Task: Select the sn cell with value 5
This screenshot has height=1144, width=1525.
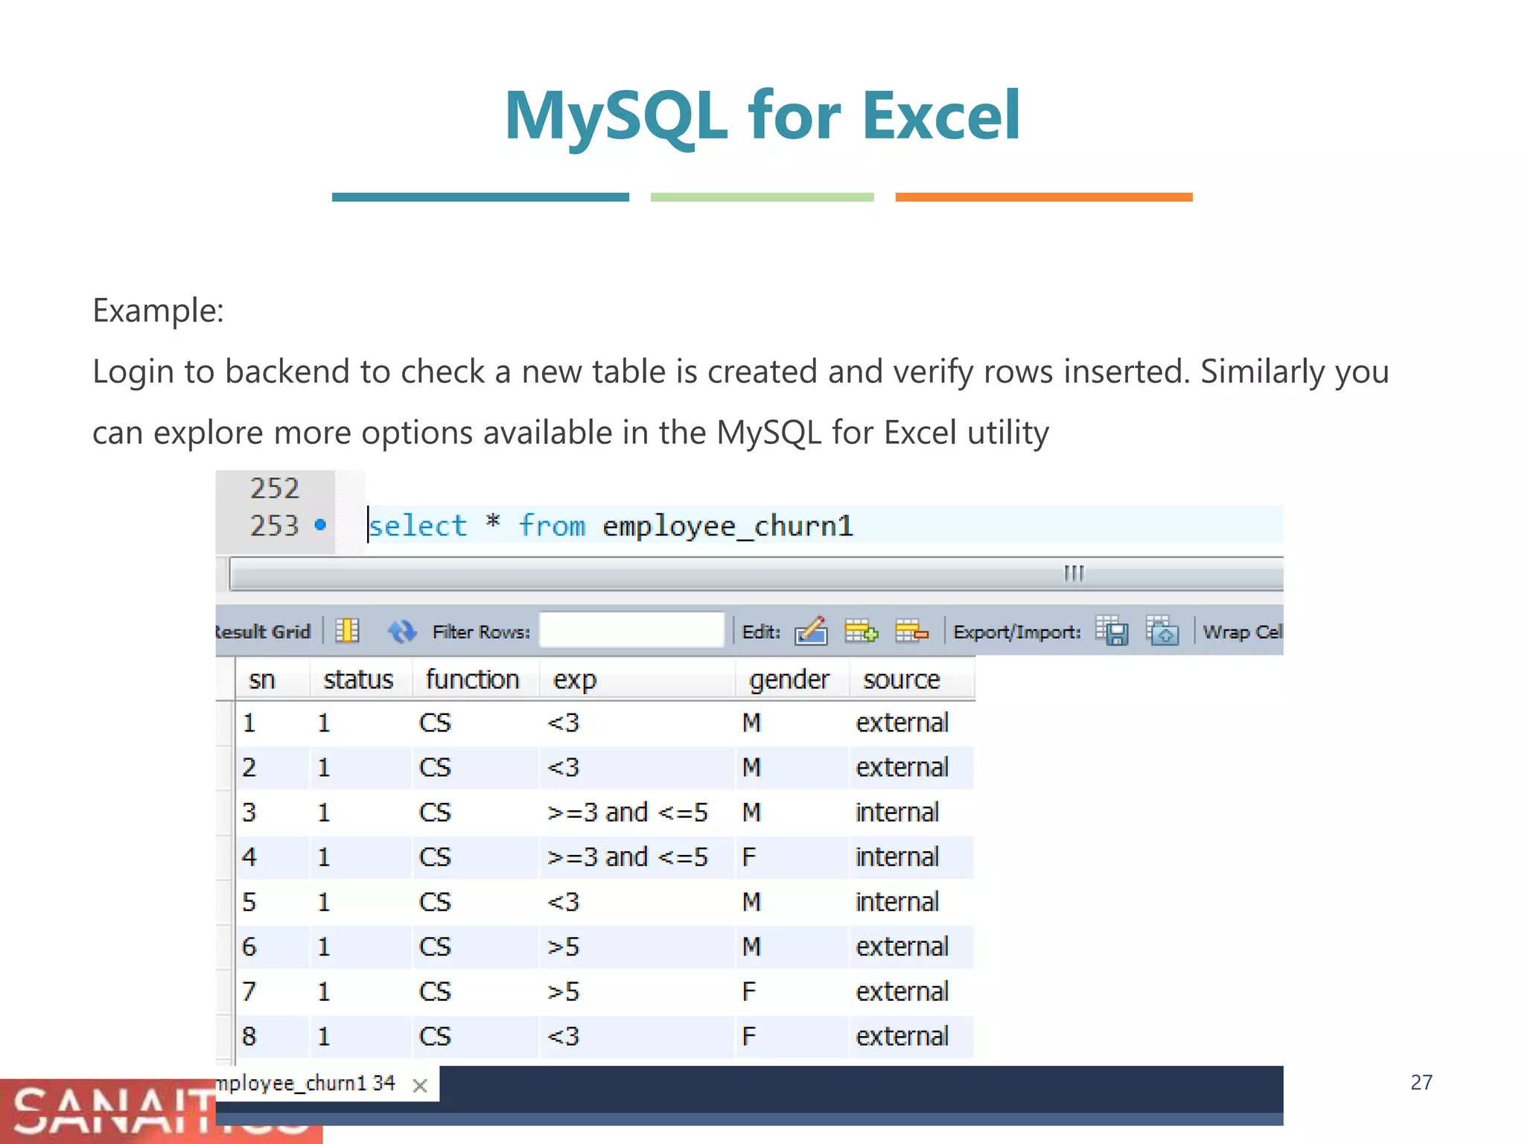Action: (x=273, y=903)
